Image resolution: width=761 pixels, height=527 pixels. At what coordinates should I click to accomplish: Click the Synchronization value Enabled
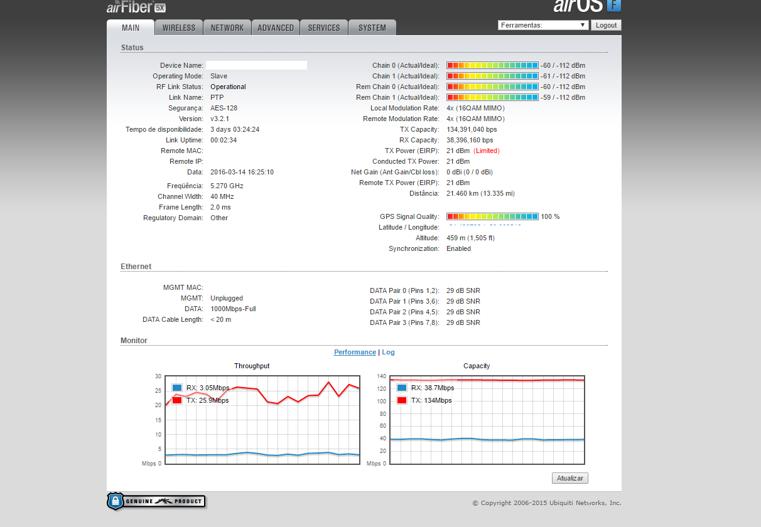click(458, 248)
